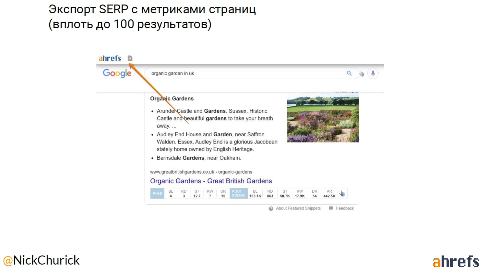The width and height of the screenshot is (487, 272).
Task: Click the ahrefs toolbar logo
Action: [110, 58]
